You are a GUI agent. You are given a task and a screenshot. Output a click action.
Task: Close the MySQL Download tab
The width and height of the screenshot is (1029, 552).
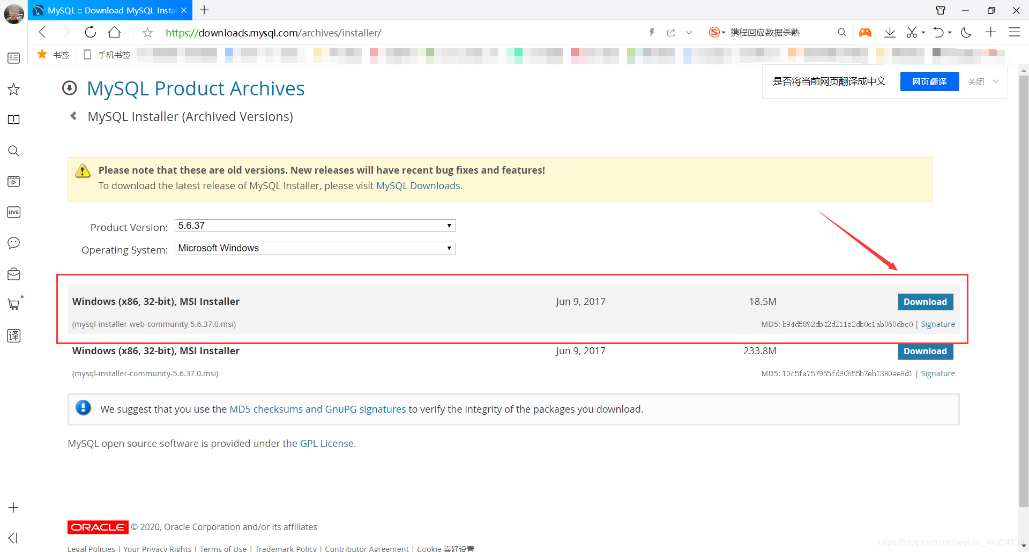click(x=184, y=10)
